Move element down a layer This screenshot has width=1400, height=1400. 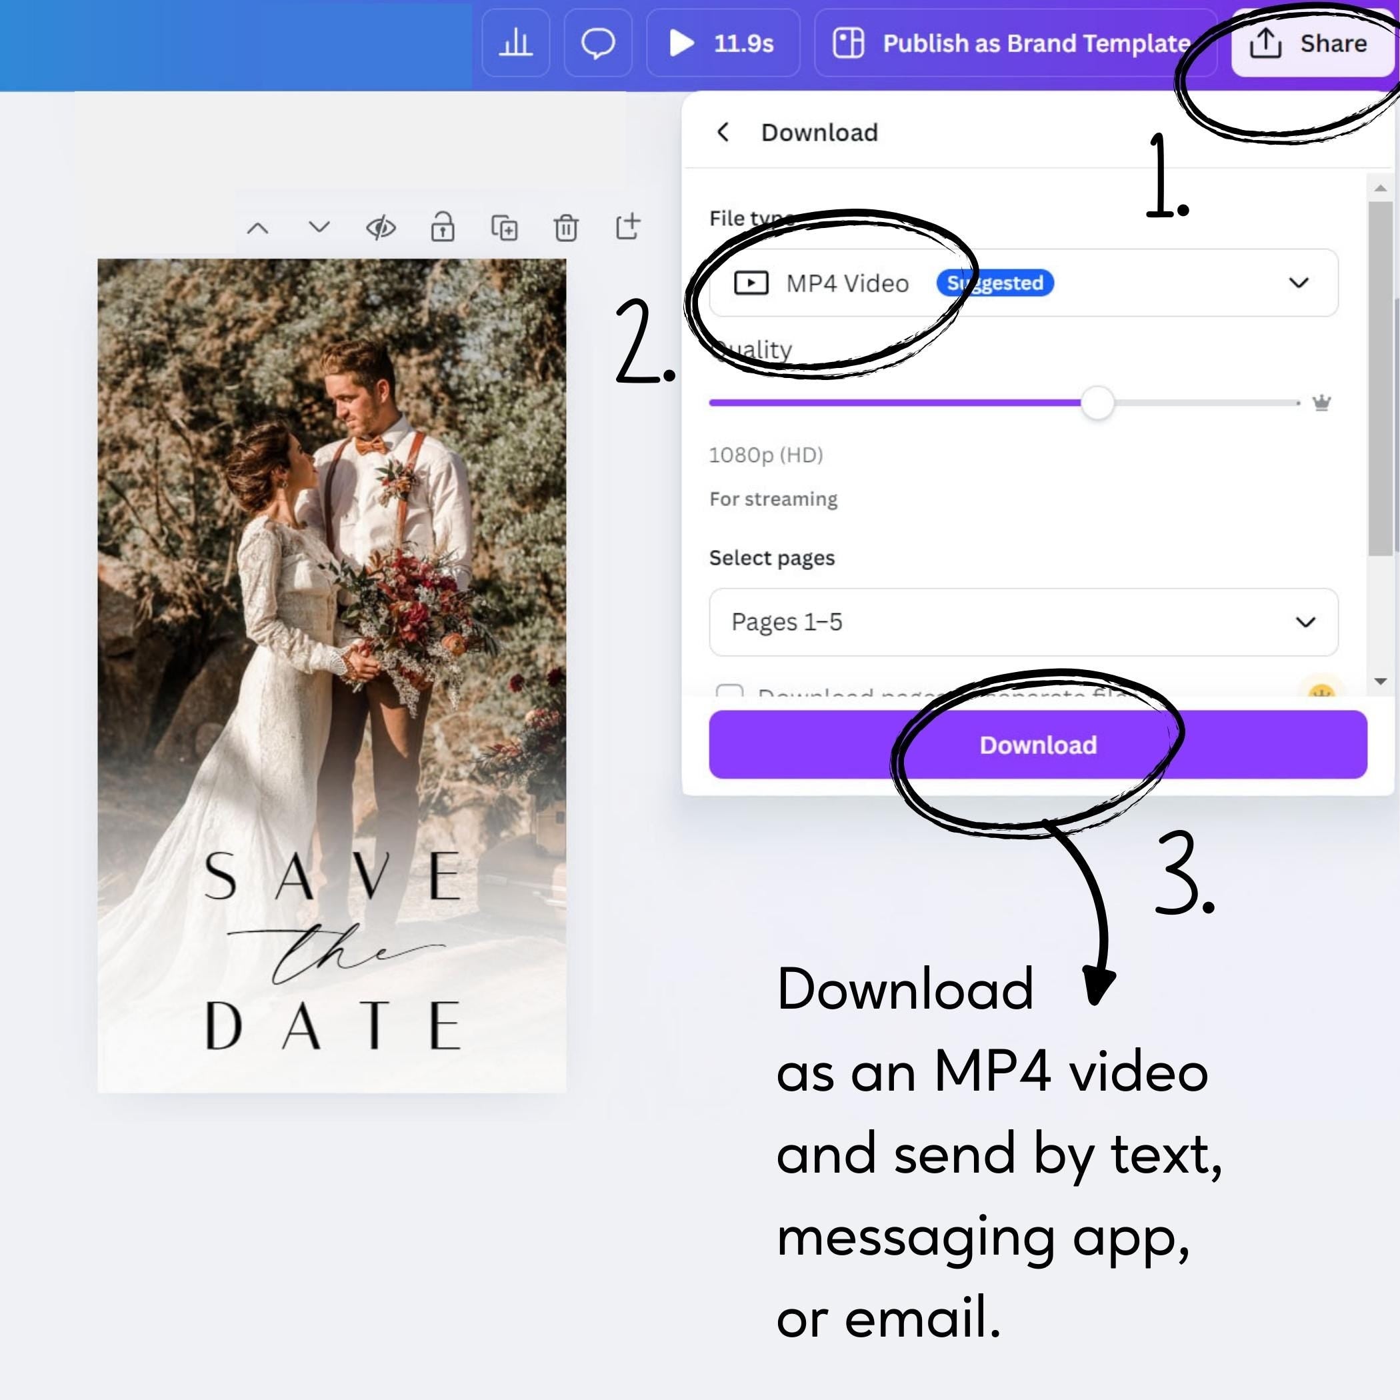pos(319,227)
